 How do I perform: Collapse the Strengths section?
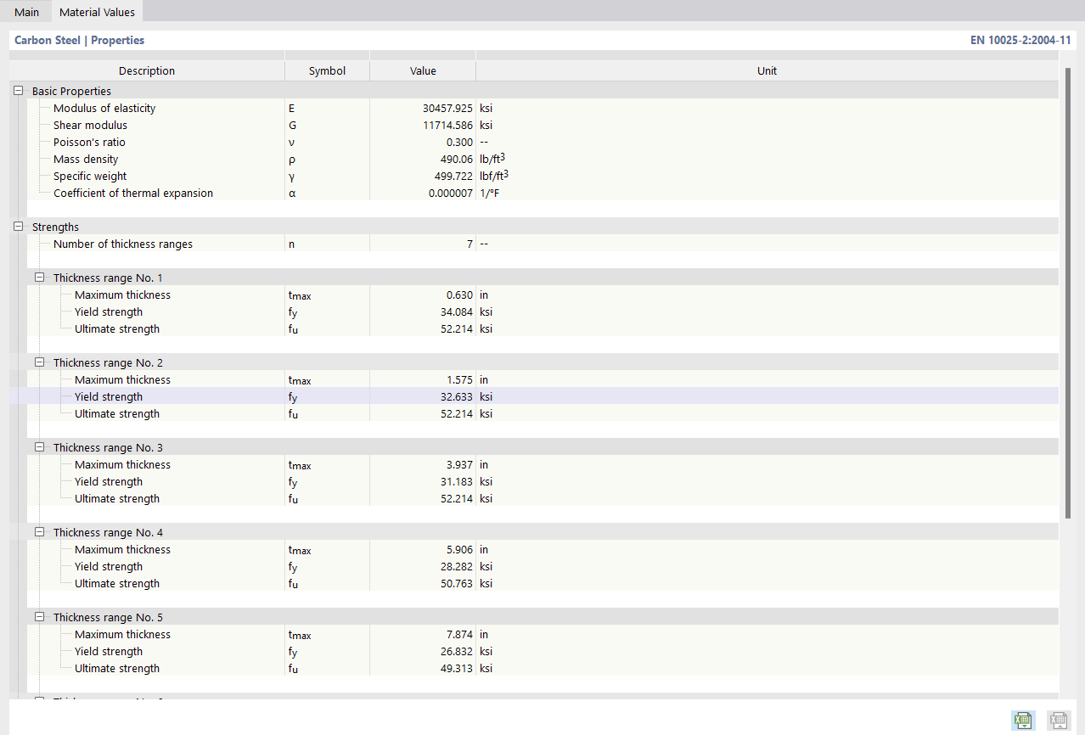tap(19, 227)
